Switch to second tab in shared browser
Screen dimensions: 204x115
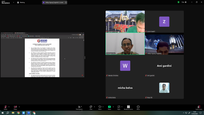pyautogui.click(x=20, y=33)
